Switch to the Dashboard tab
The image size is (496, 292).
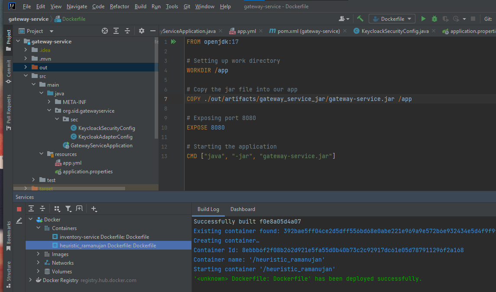(x=243, y=209)
